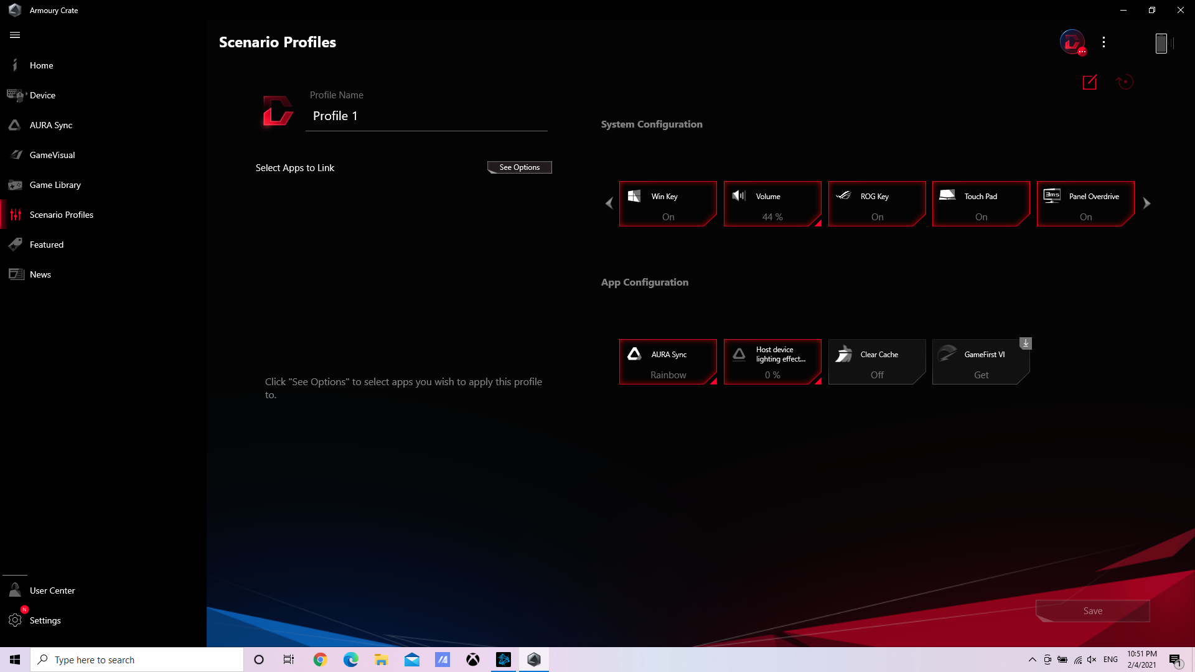
Task: Click the create new profile icon
Action: (x=1090, y=82)
